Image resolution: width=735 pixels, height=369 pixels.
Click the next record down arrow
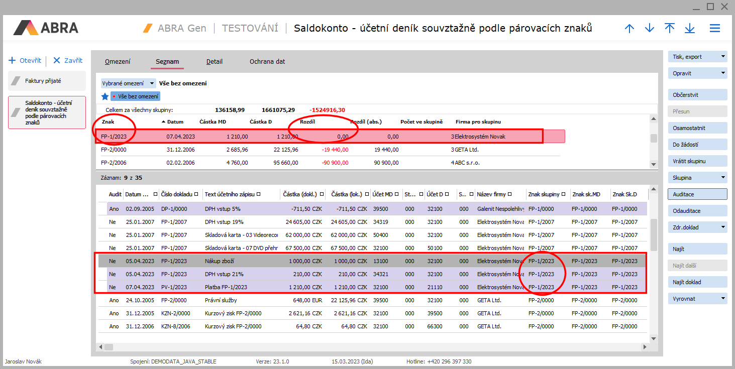tap(650, 29)
